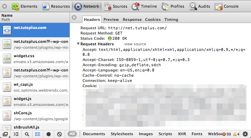Filter requests by Stylesheets

click(122, 134)
